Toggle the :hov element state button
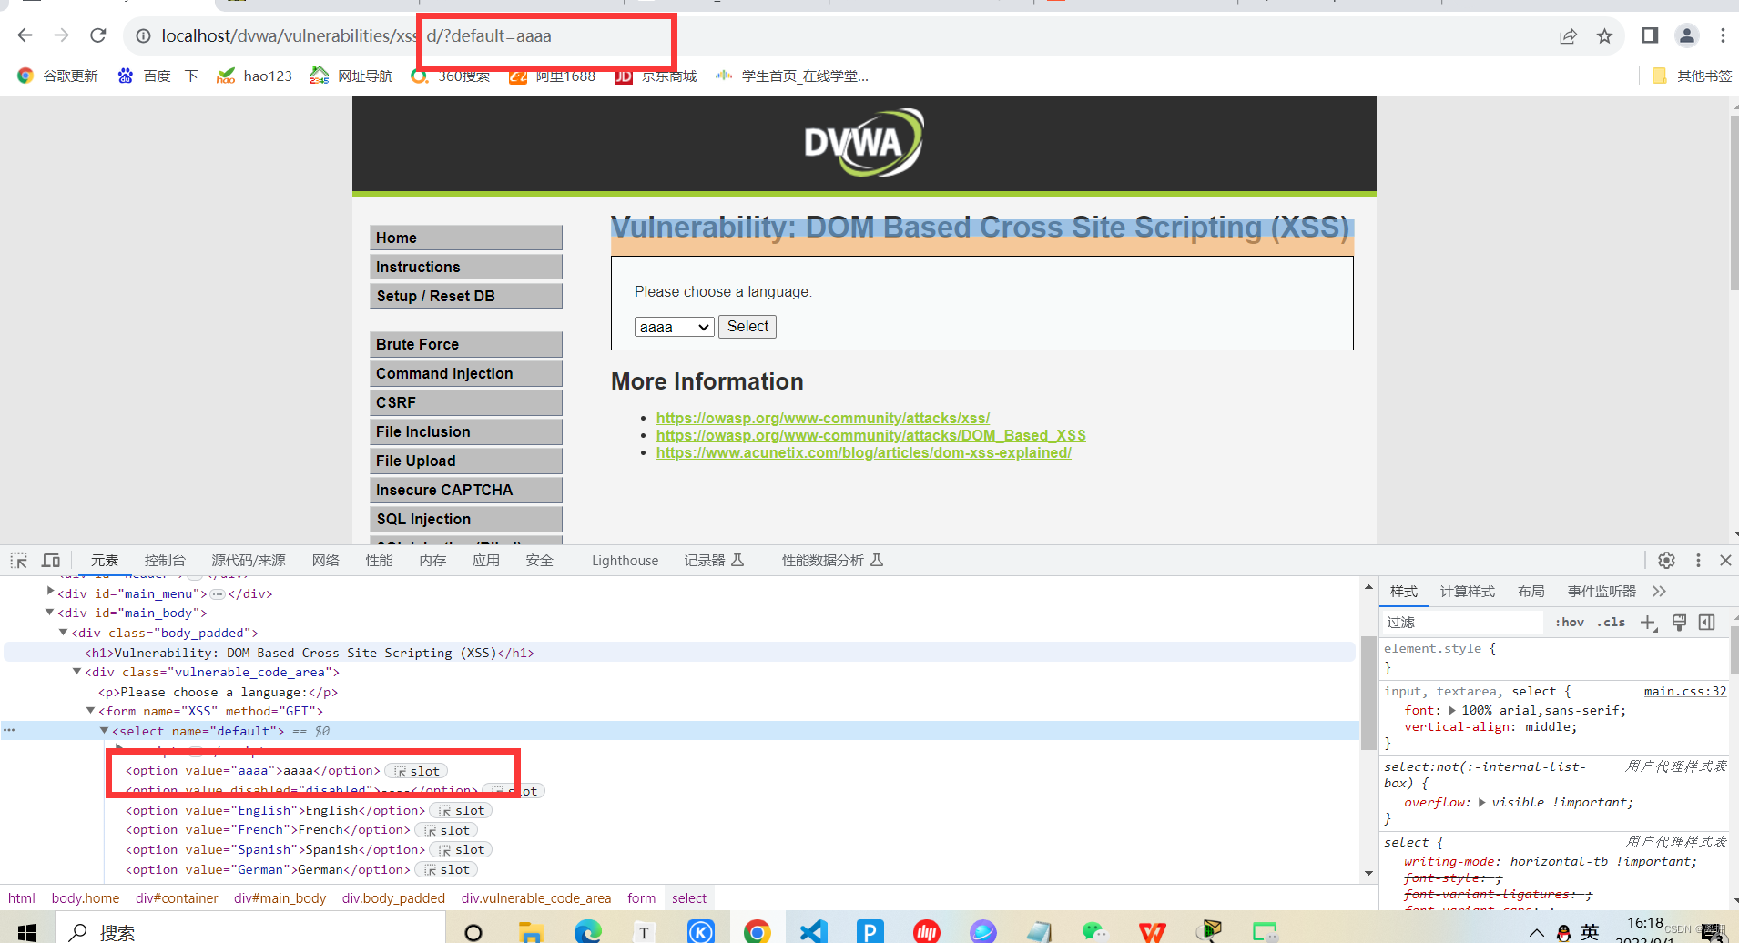The image size is (1739, 943). (1570, 623)
